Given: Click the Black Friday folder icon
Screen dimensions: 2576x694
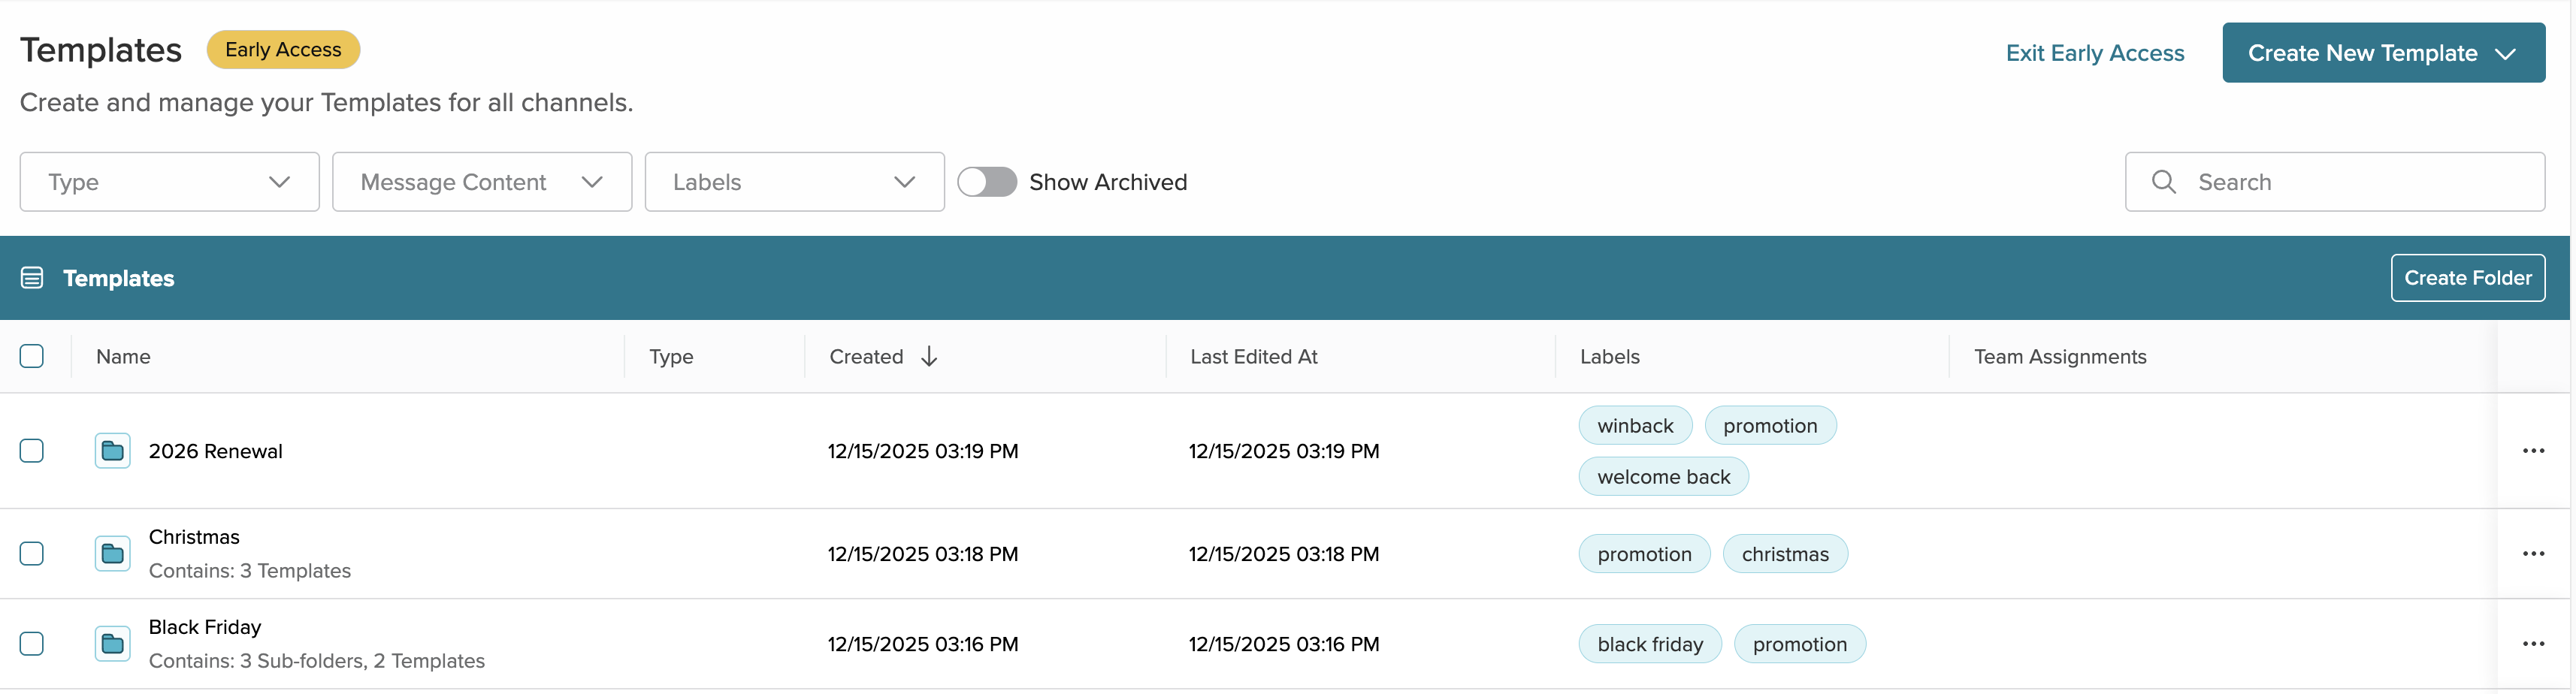Looking at the screenshot, I should (112, 644).
